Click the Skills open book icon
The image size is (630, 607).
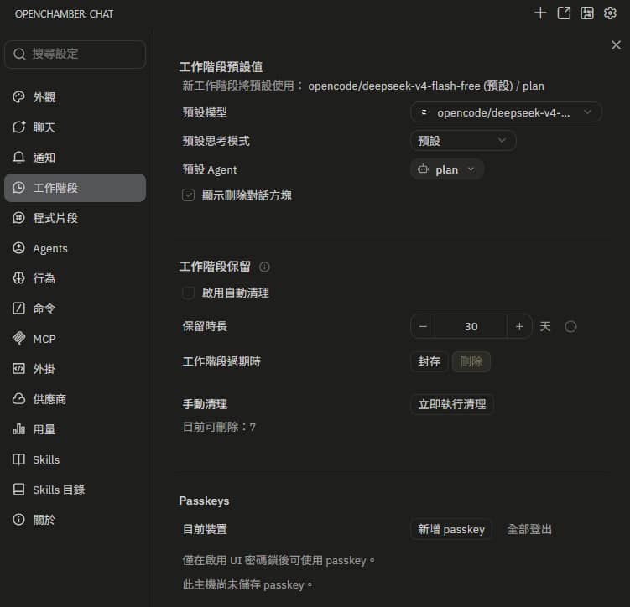point(18,459)
